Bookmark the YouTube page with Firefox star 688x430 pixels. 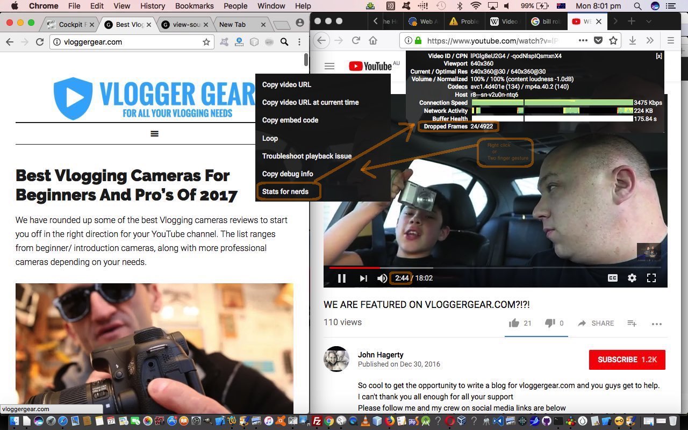613,40
